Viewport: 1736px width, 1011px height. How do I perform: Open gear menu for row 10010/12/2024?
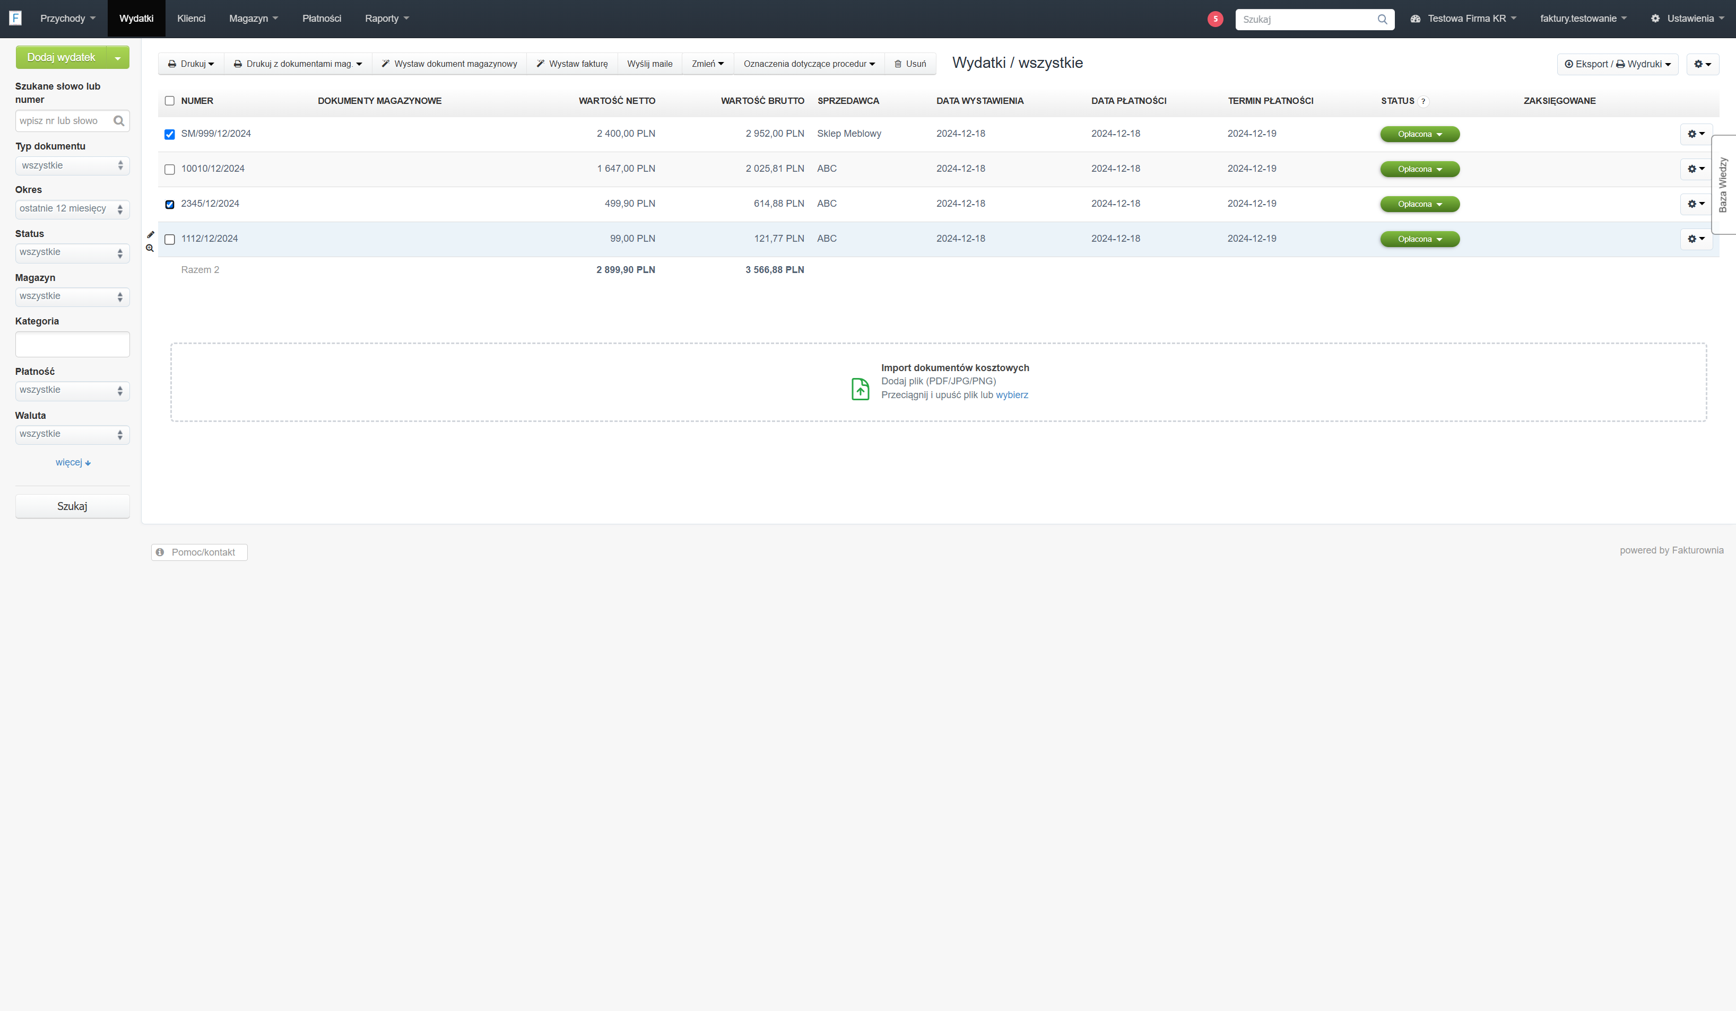click(1696, 169)
